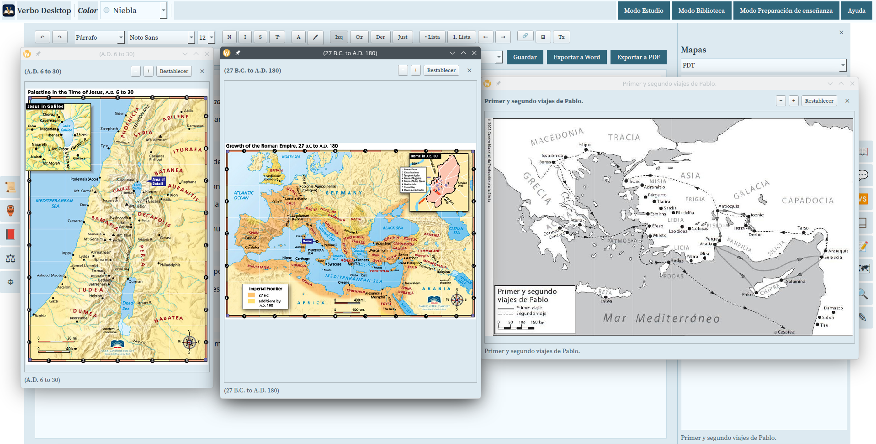Open the Ayuda menu
This screenshot has width=876, height=444.
click(856, 10)
